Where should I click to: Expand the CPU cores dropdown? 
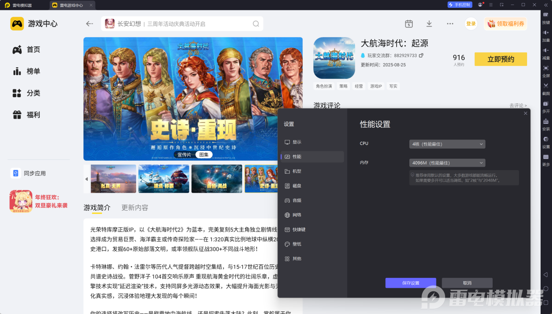(x=447, y=144)
